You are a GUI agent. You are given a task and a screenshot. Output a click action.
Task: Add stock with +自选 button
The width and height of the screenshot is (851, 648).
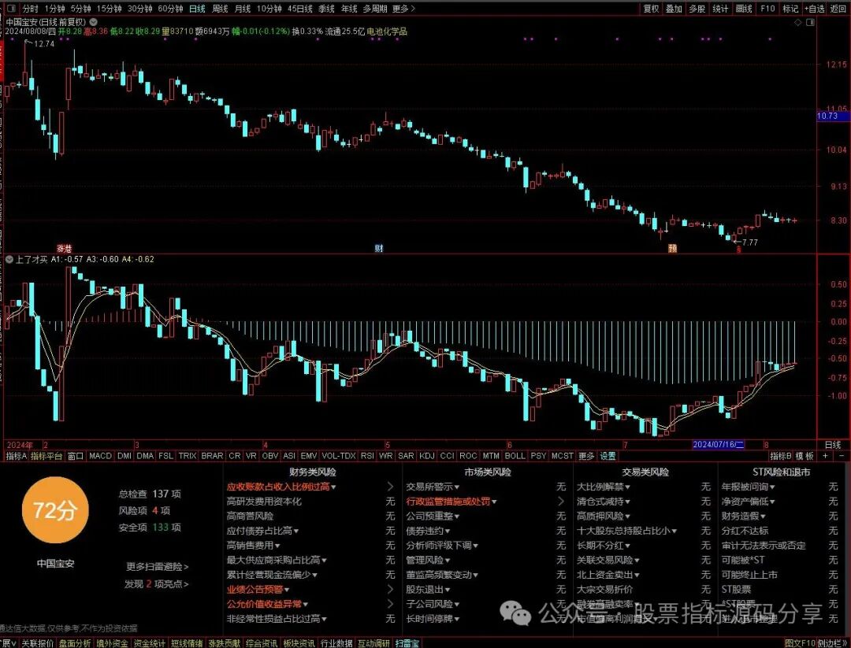(815, 9)
